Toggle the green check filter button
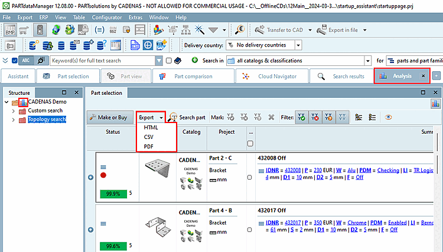 point(301,117)
